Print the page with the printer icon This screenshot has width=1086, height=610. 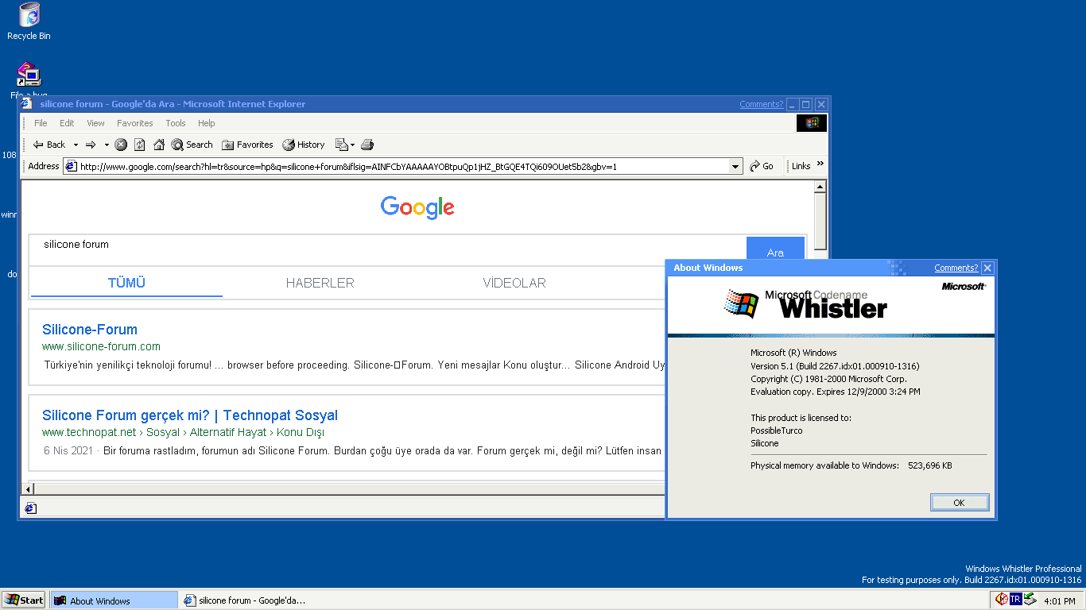point(367,145)
